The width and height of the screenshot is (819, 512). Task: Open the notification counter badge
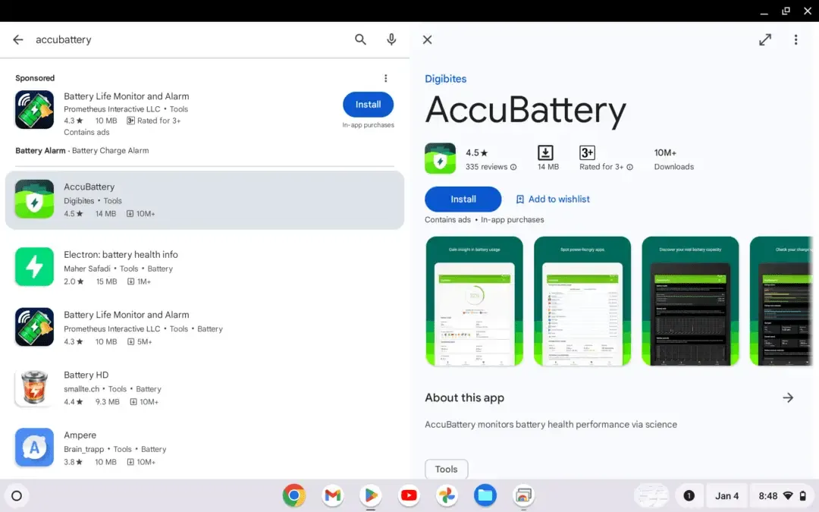tap(689, 496)
